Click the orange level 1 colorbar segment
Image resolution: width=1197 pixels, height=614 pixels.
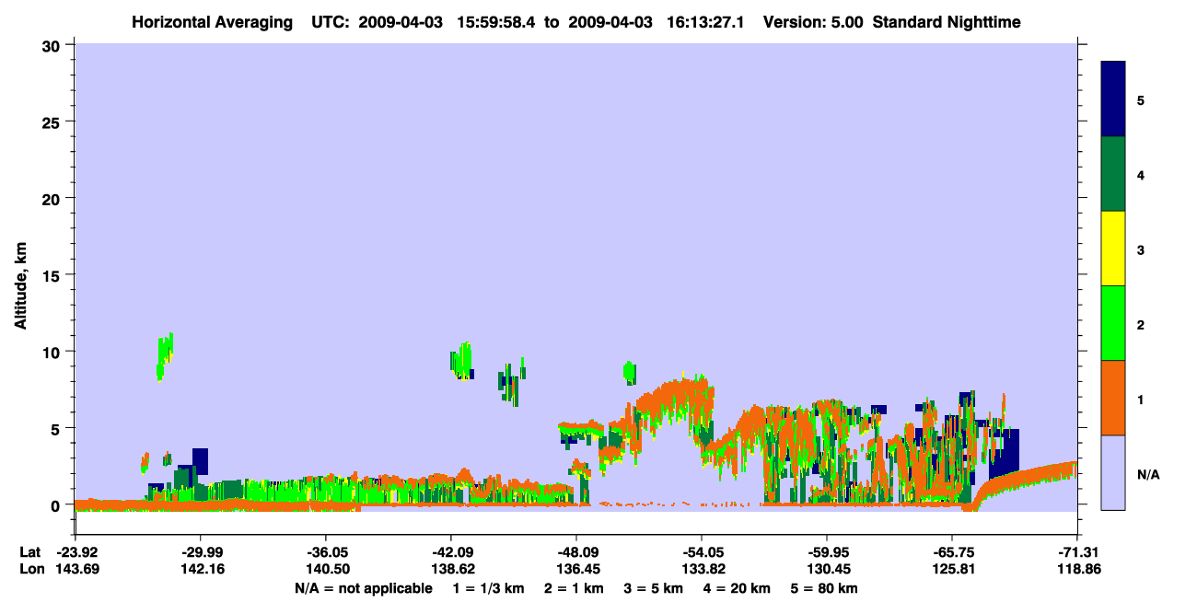tap(1113, 398)
